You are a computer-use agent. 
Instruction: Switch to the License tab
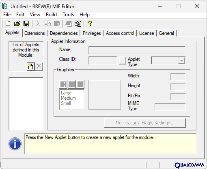(x=147, y=33)
